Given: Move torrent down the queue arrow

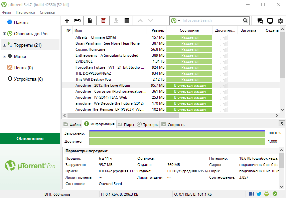Looking at the screenshot, I should (150, 21).
